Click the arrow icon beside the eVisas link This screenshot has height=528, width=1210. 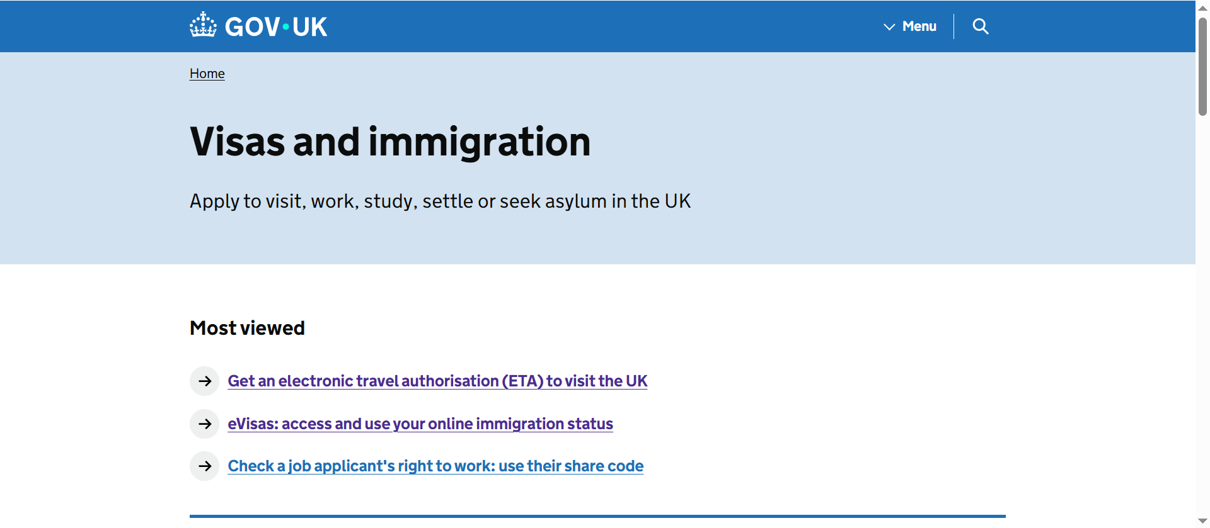(x=204, y=424)
